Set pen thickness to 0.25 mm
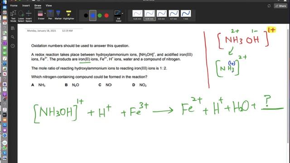The image size is (290, 163). click(137, 15)
